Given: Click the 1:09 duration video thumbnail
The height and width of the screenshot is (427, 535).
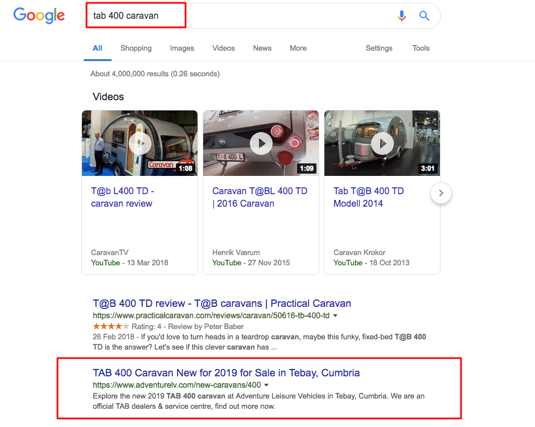Looking at the screenshot, I should pos(261,143).
